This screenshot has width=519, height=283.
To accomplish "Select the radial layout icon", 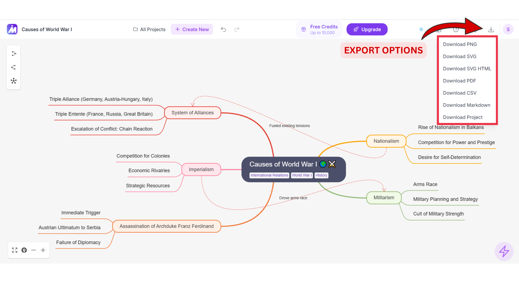I will coord(14,81).
